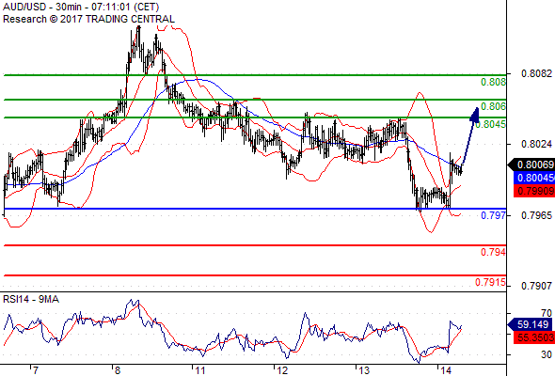Click the red 0.7915 support label

490,282
